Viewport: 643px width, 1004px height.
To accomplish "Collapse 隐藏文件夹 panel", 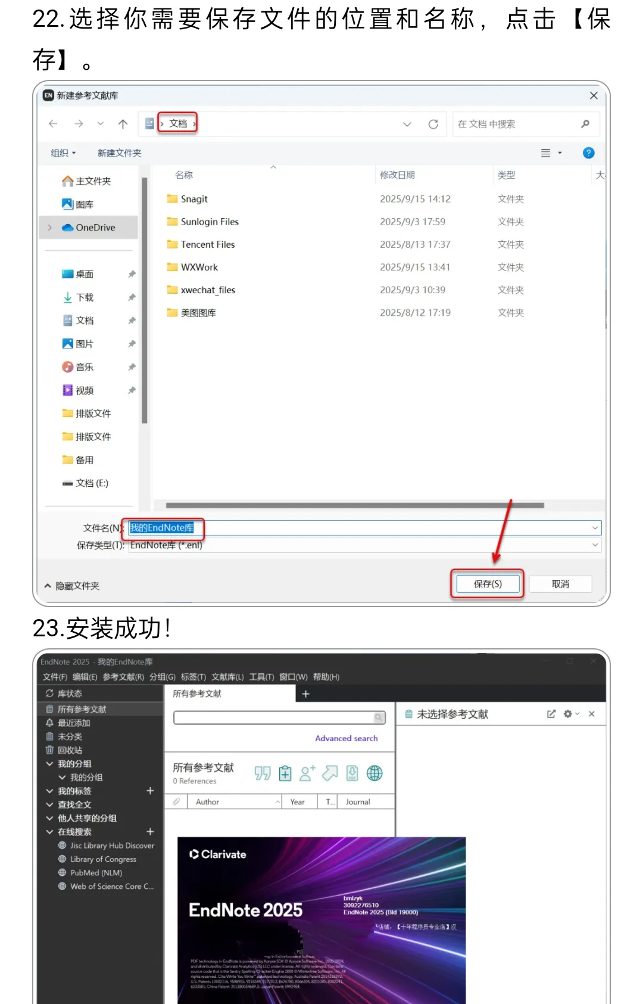I will pyautogui.click(x=72, y=586).
